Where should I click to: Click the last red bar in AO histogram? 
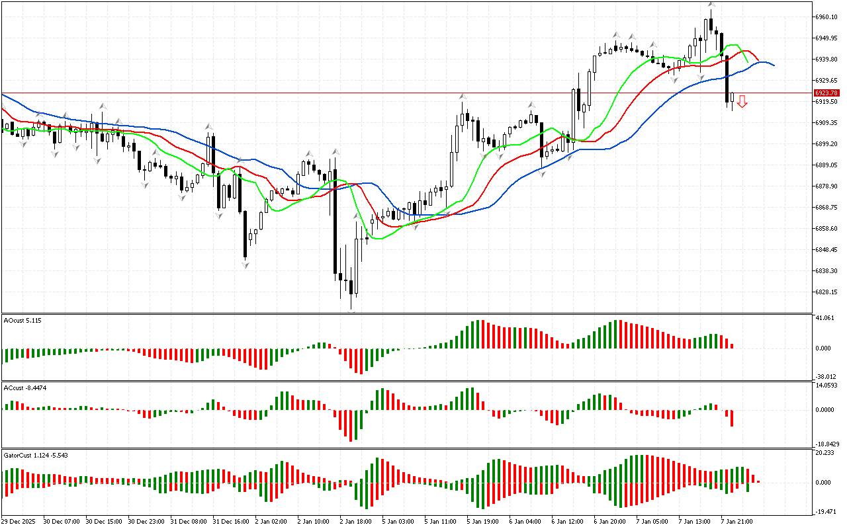coord(732,345)
